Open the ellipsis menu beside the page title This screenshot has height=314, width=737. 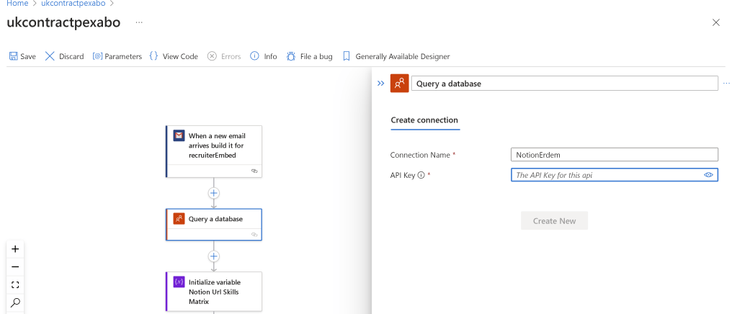pos(139,22)
